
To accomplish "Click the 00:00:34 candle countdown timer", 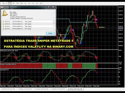I will click(x=102, y=27).
